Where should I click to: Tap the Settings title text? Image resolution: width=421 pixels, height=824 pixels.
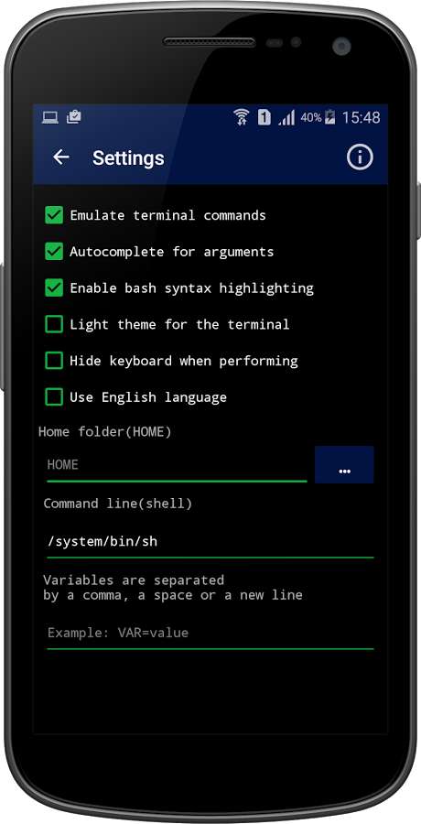[128, 157]
